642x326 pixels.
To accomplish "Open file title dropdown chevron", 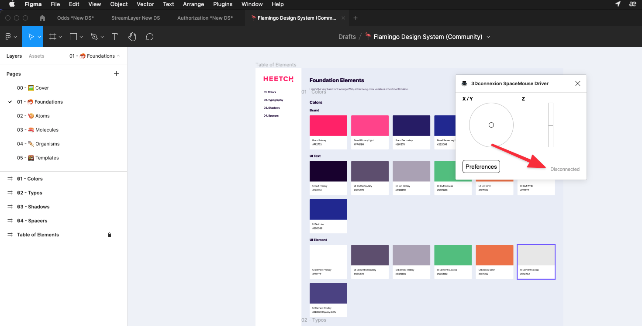I will tap(488, 37).
